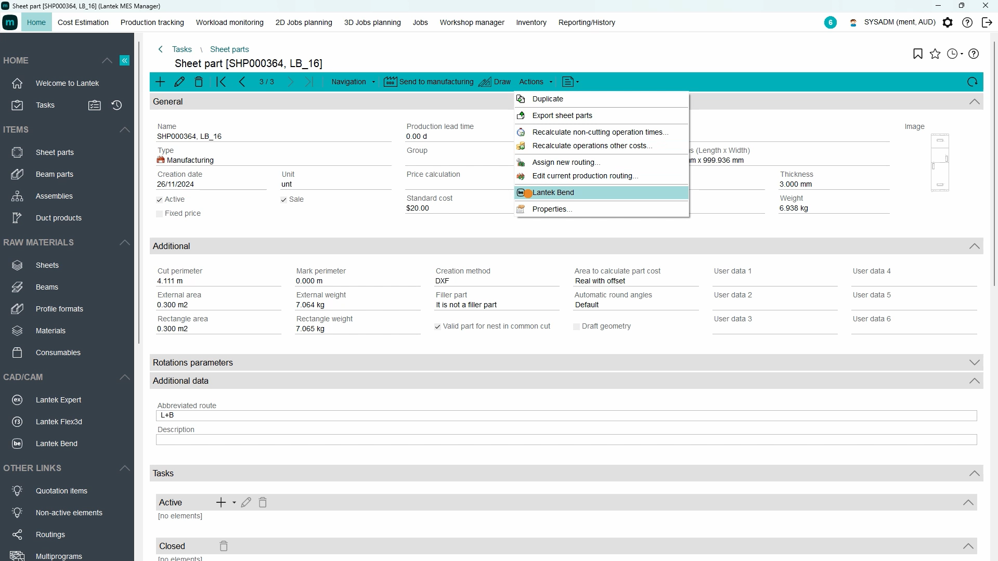Open the Inventory tab

[531, 22]
